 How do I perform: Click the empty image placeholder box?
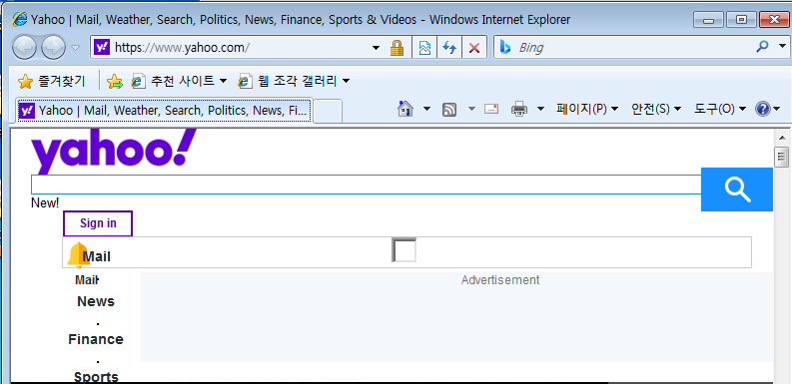coord(404,250)
